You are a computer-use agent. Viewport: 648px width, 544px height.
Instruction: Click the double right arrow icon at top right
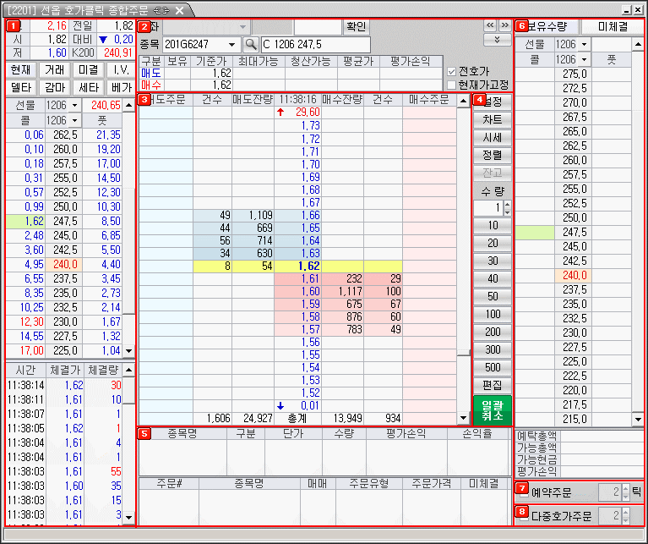point(504,25)
